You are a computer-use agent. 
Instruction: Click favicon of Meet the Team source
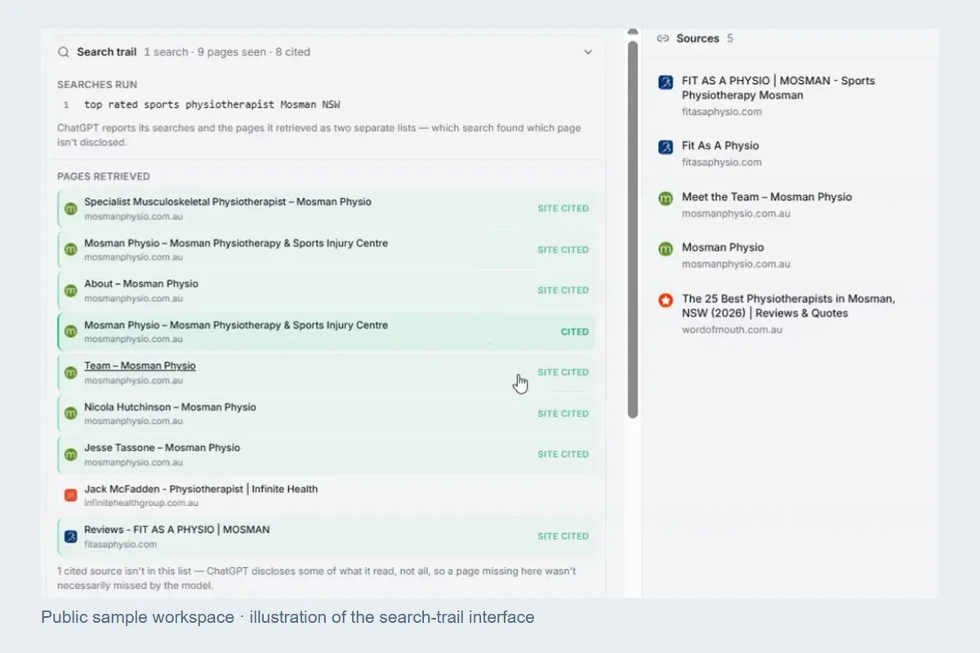pos(666,198)
